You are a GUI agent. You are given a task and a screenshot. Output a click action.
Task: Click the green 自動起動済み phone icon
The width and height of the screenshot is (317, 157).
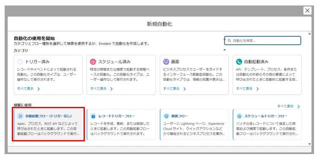pos(239,62)
